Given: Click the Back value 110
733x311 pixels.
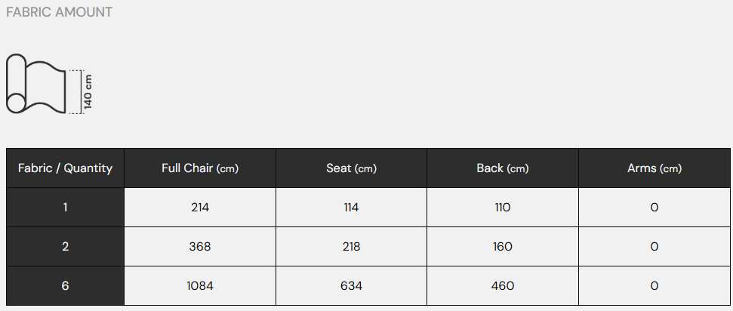Looking at the screenshot, I should point(502,208).
